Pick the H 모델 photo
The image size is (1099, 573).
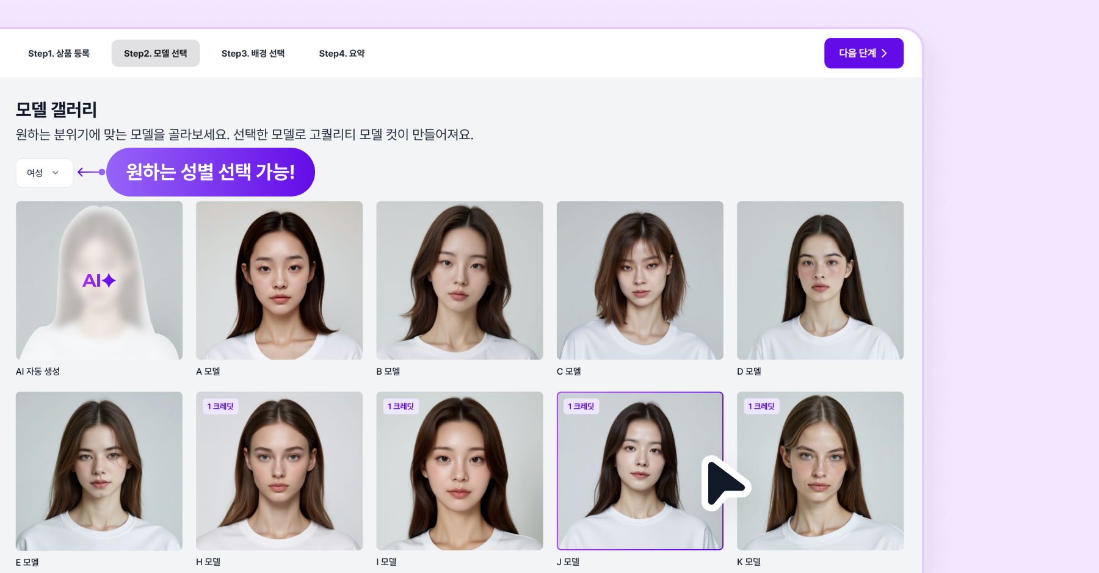[x=279, y=471]
